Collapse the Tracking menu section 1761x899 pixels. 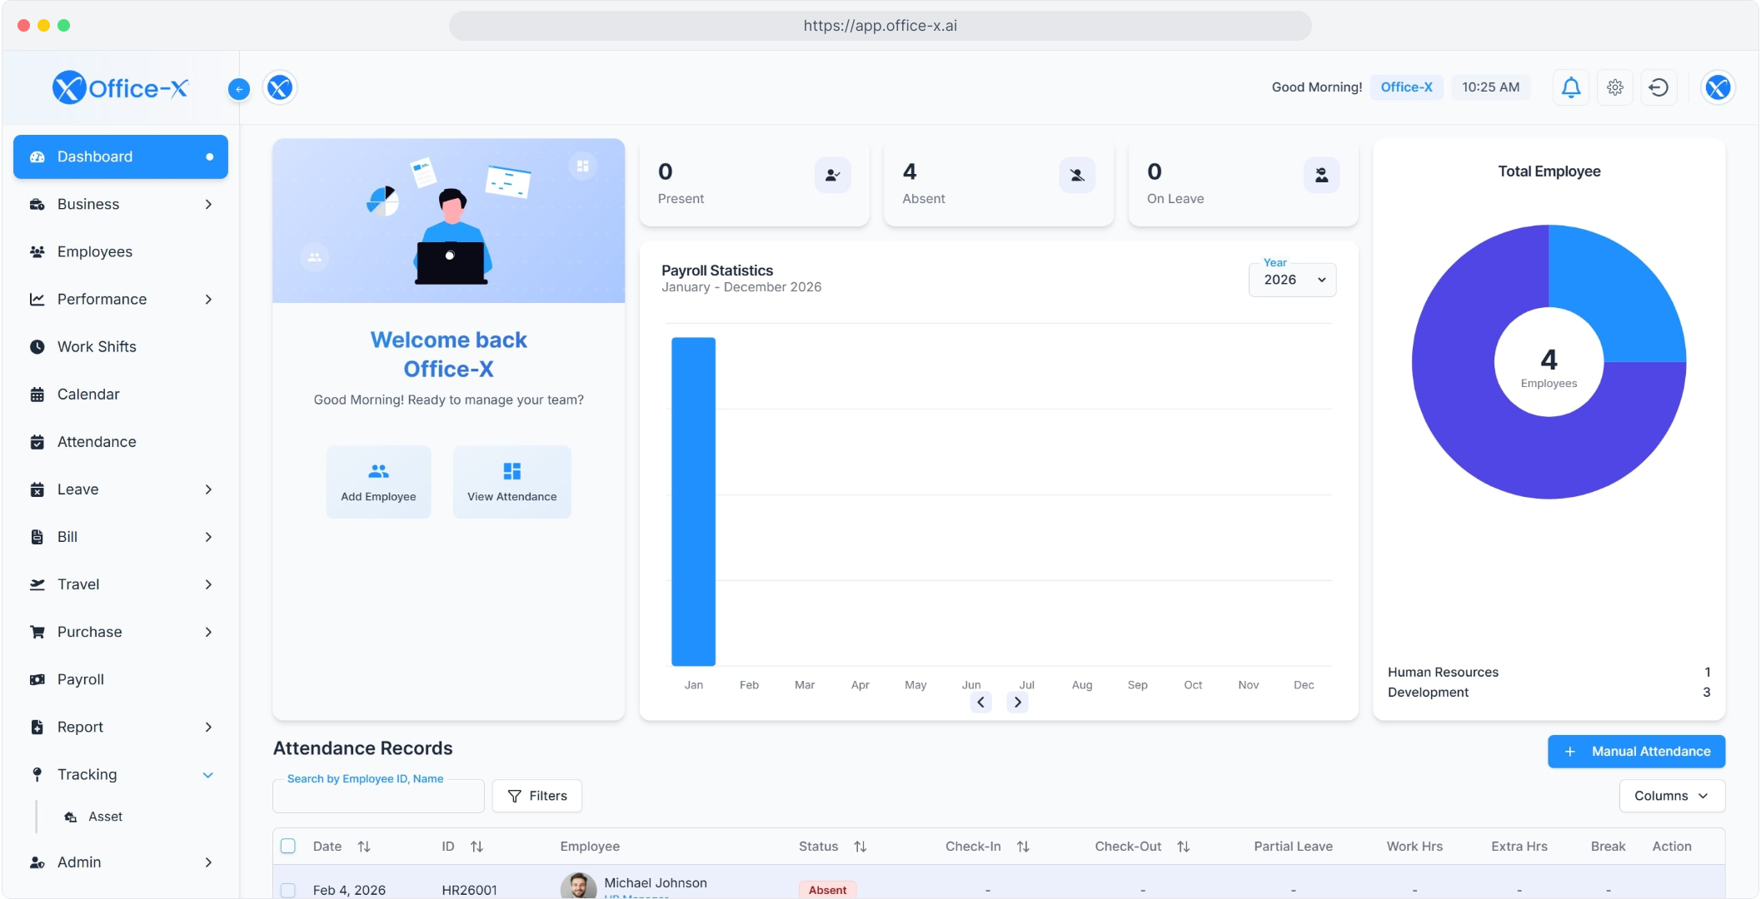(207, 775)
